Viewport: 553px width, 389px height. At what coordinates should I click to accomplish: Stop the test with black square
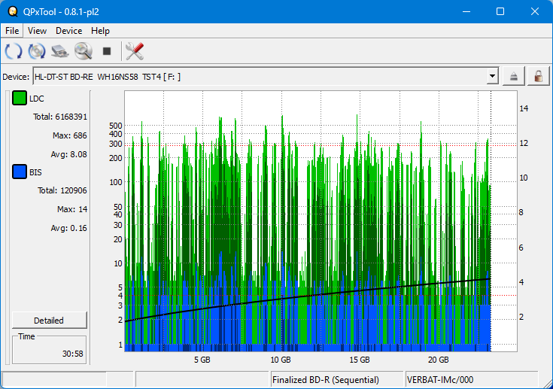point(107,51)
